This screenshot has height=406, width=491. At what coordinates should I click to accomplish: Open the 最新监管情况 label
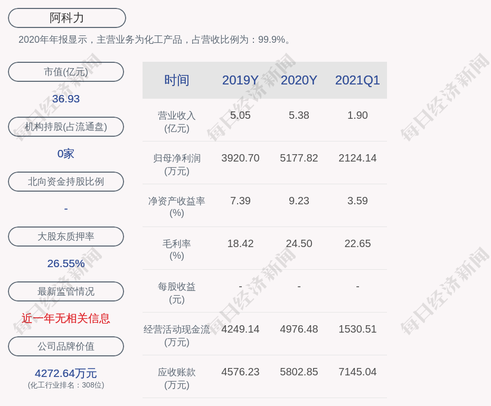[66, 291]
